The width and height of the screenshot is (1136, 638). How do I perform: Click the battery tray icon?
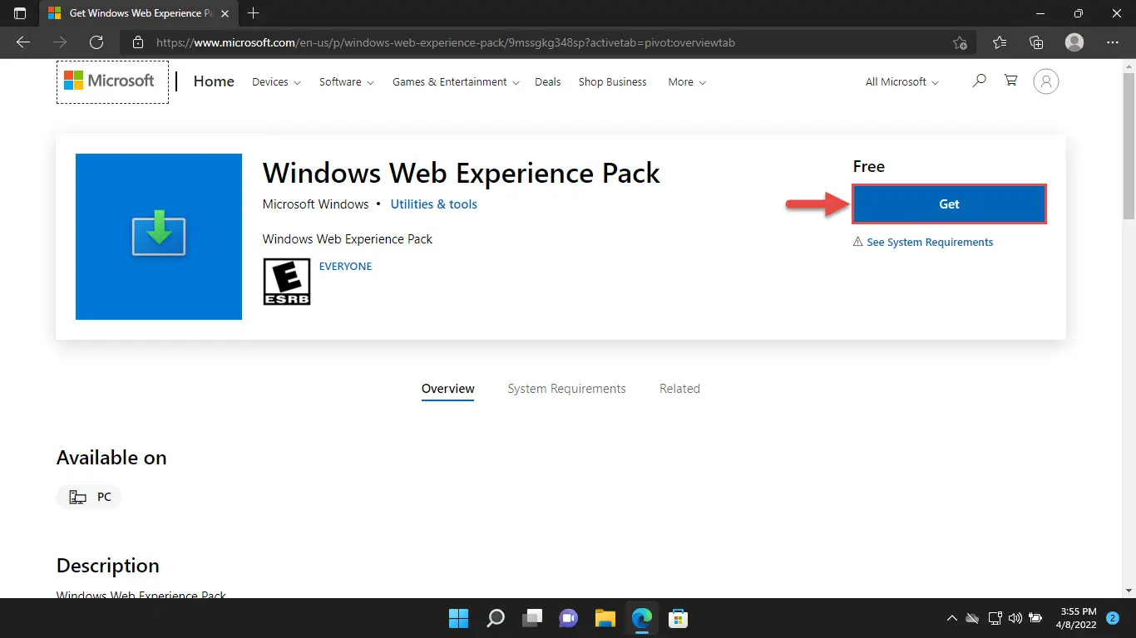(1035, 618)
